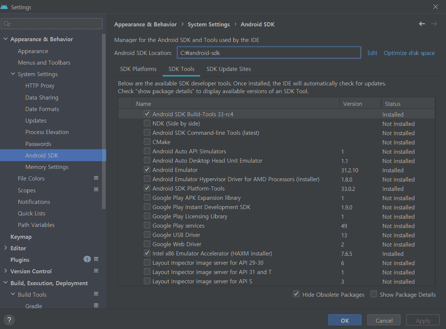
Task: Click the Android SDK Location field
Action: [x=269, y=53]
